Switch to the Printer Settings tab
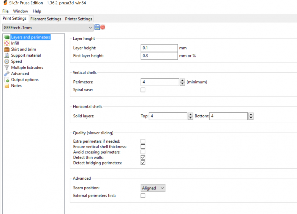 (78, 19)
